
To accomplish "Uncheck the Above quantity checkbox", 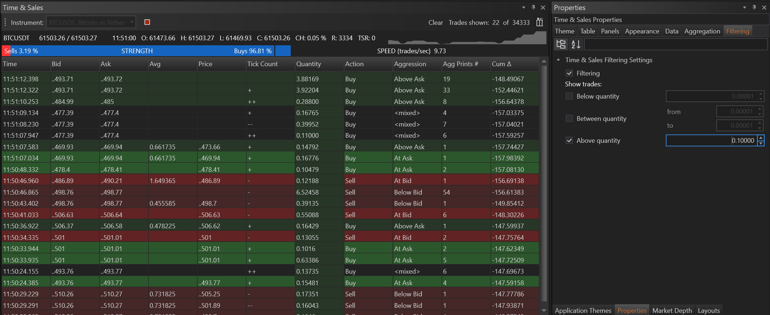I will pos(569,141).
